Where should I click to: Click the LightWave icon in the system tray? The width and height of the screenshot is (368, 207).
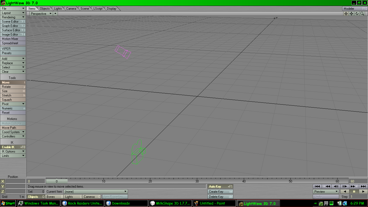coord(321,203)
